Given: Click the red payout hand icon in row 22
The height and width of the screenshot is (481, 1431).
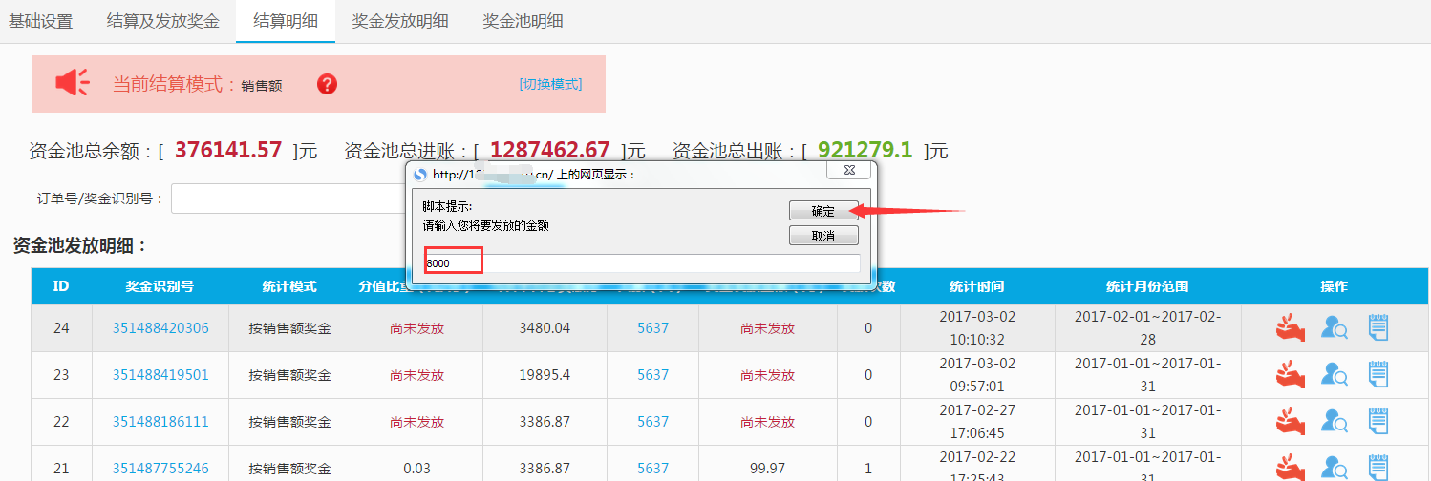Looking at the screenshot, I should point(1291,422).
